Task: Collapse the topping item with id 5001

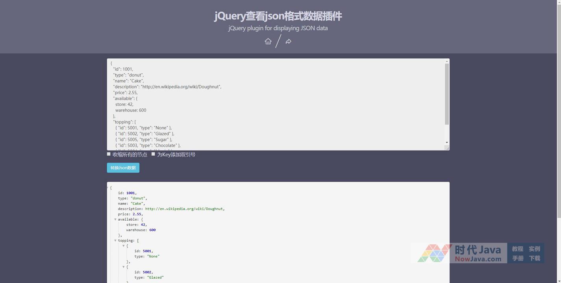Action: point(124,246)
